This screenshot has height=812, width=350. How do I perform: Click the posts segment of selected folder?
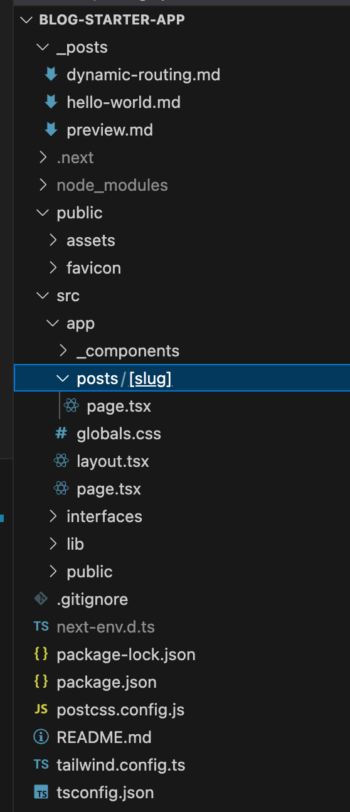(x=97, y=379)
